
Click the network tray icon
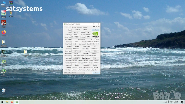pyautogui.click(x=169, y=102)
